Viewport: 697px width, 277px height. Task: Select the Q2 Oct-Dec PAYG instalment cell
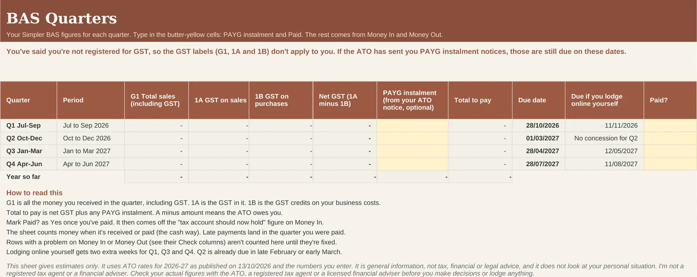pos(412,138)
